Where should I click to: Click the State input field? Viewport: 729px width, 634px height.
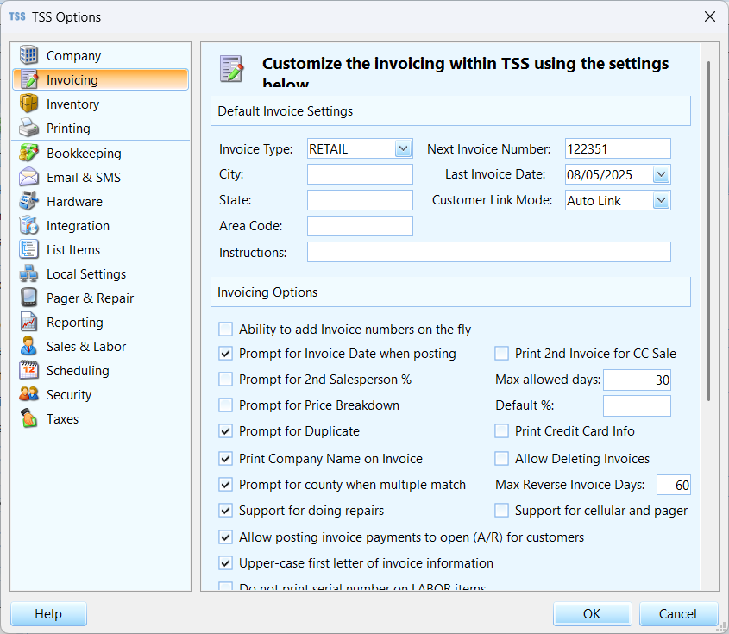coord(360,200)
